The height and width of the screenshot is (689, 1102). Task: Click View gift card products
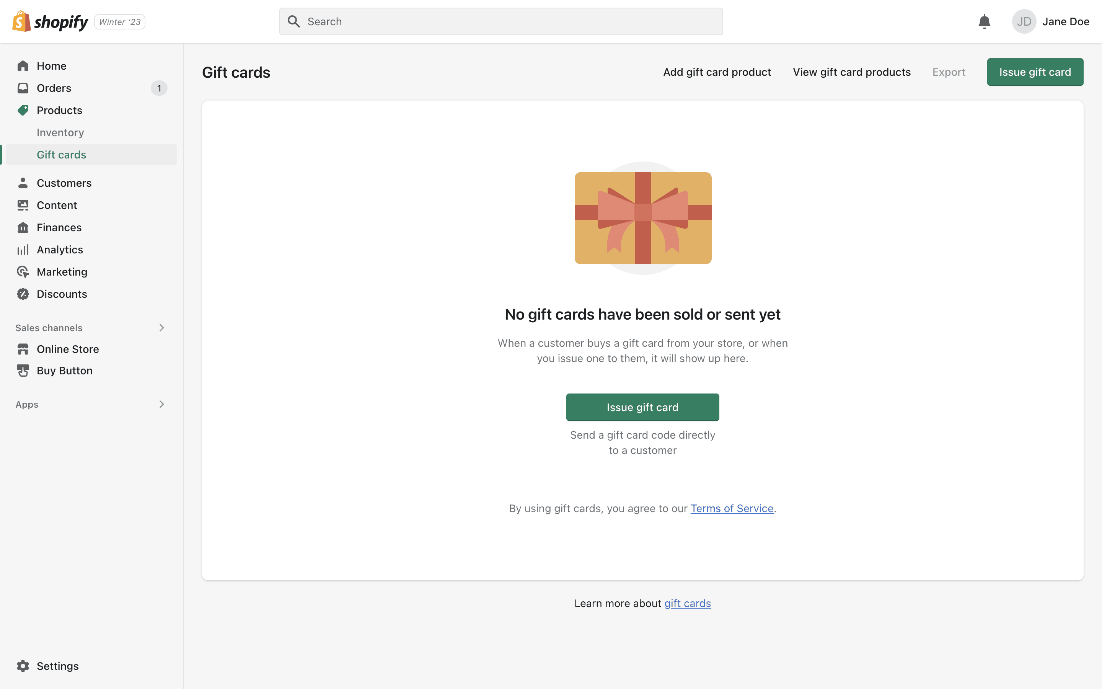tap(851, 72)
